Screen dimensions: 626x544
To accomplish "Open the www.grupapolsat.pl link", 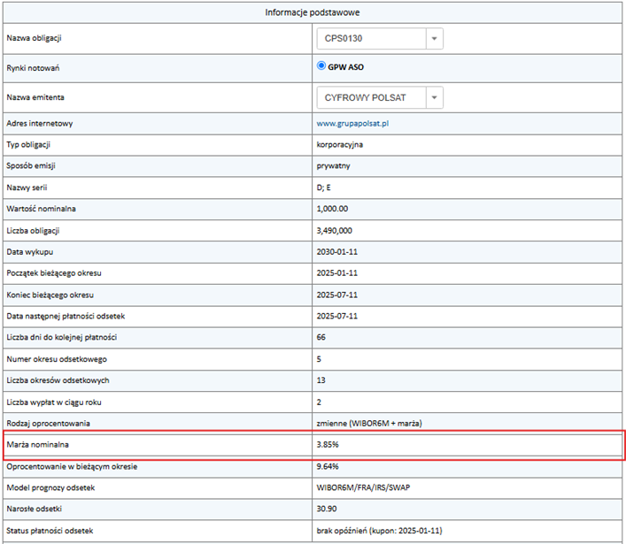I will 352,124.
